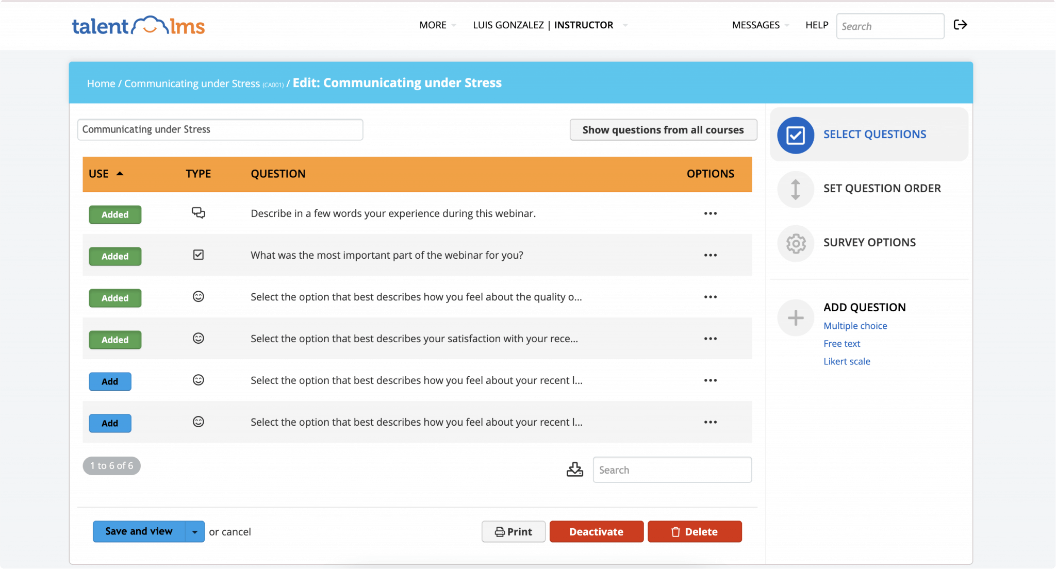Click the Multiple choice link to add question
Viewport: 1056px width, 570px height.
855,325
